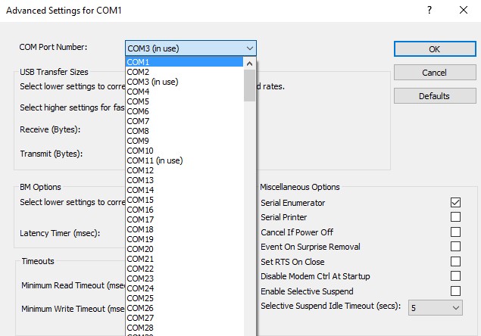Check Event On Surprise Removal box
This screenshot has width=481, height=336.
[455, 247]
